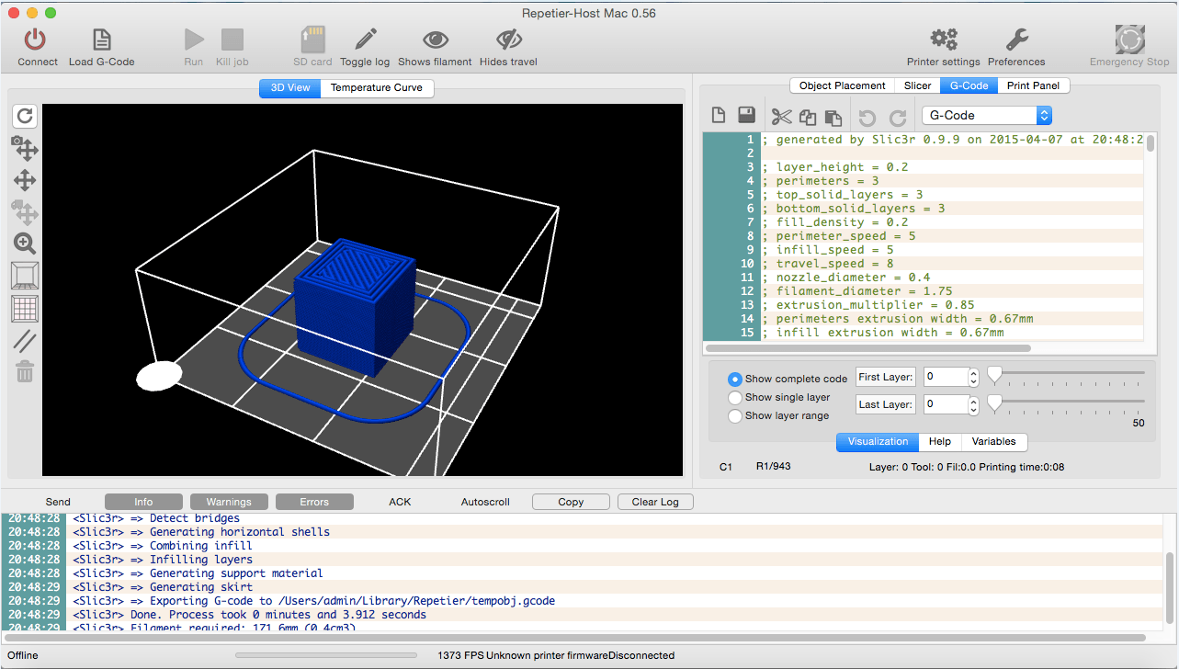Click the First Layer slider handle

(x=994, y=374)
